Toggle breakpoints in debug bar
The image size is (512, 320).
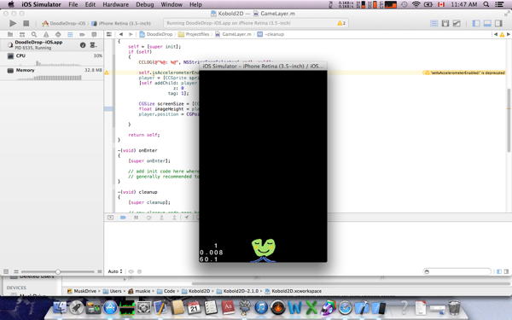123,218
